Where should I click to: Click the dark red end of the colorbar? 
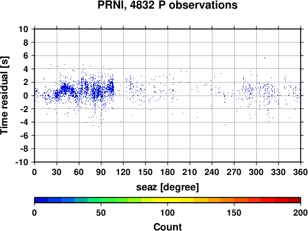pos(294,200)
